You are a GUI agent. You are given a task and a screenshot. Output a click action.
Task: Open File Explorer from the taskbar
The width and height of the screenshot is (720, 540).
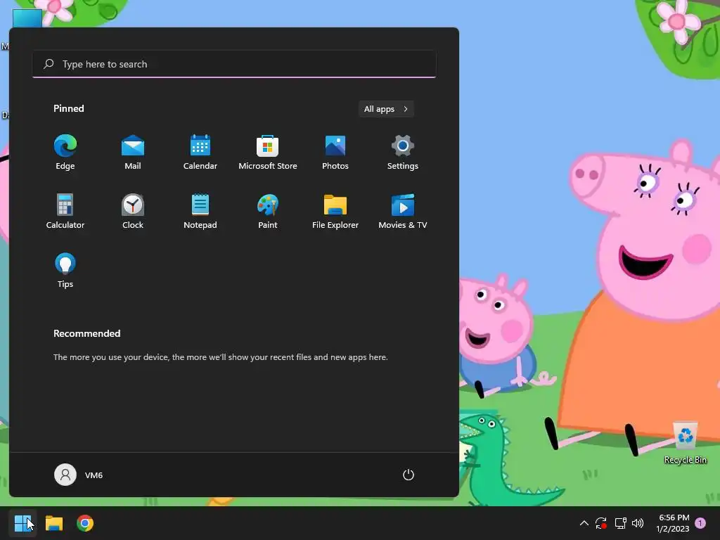pyautogui.click(x=54, y=523)
